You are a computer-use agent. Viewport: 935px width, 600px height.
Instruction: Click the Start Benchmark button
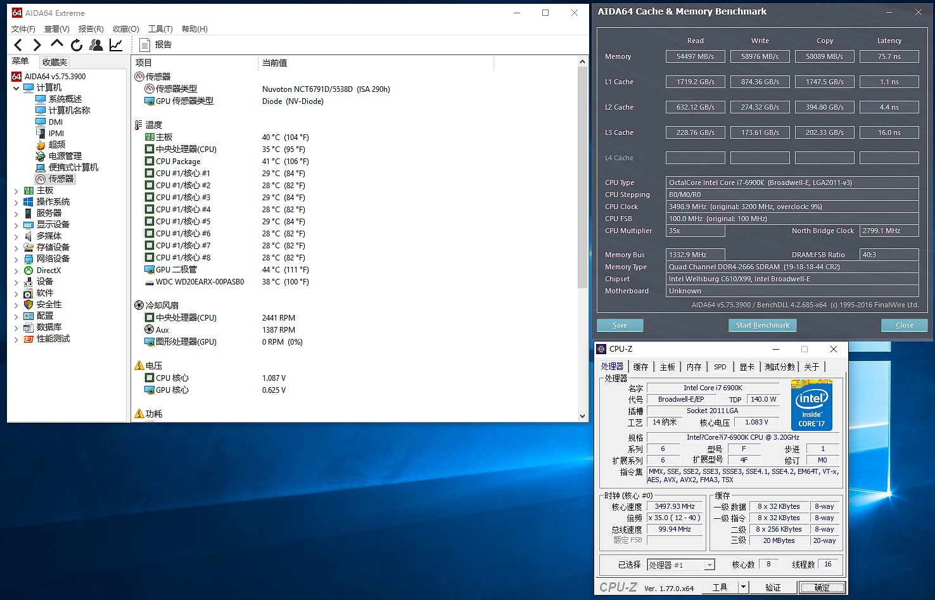click(x=762, y=325)
